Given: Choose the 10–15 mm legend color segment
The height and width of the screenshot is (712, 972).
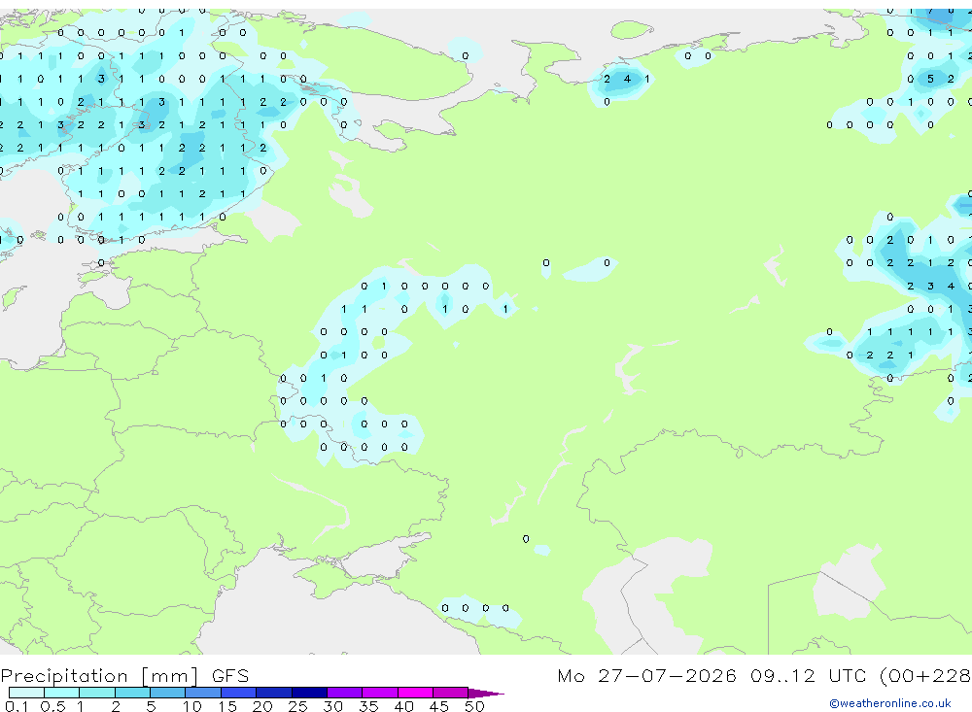Looking at the screenshot, I should click(x=203, y=693).
